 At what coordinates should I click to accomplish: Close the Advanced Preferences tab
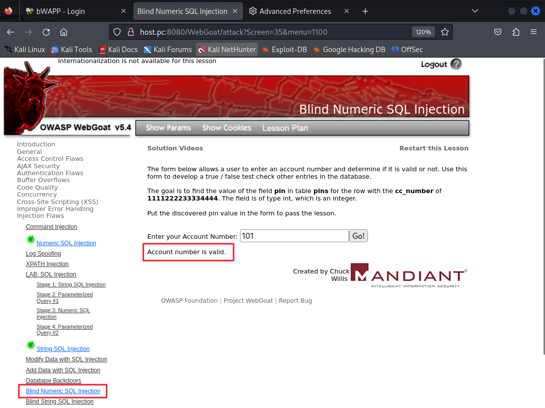347,11
